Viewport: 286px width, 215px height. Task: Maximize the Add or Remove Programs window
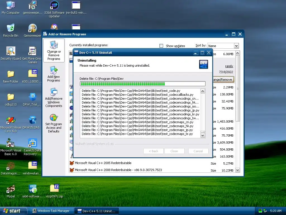tap(233, 34)
